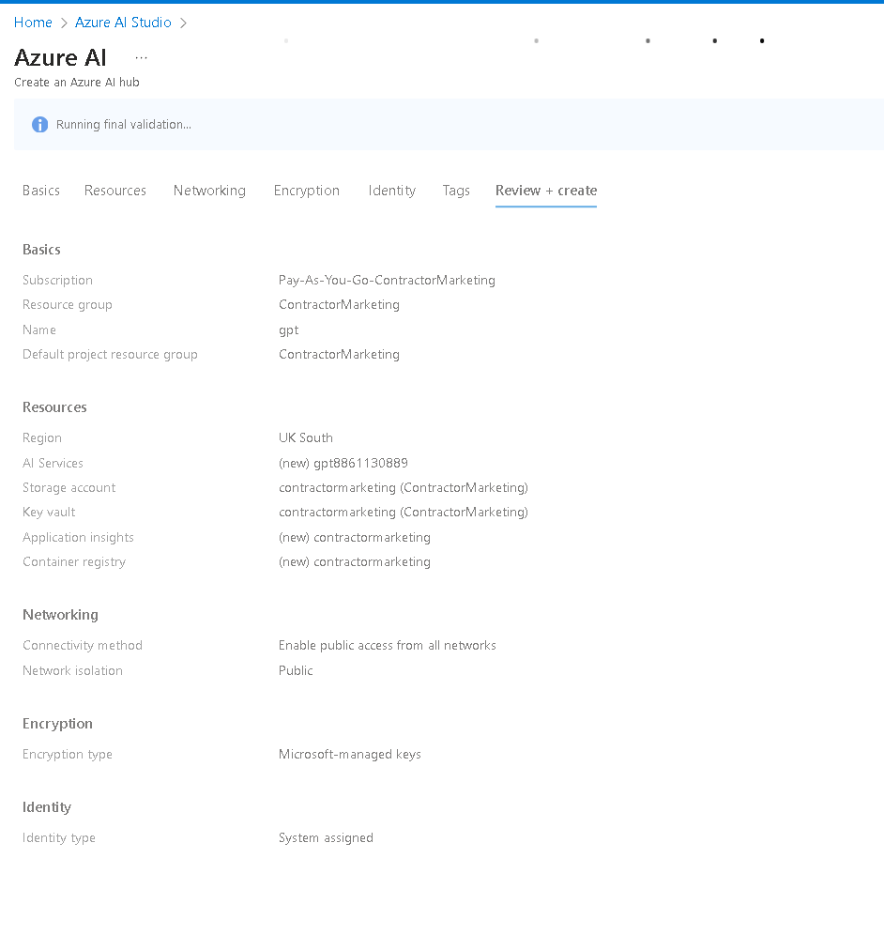Select the Identity tab
Screen dimensions: 884x935
[391, 191]
